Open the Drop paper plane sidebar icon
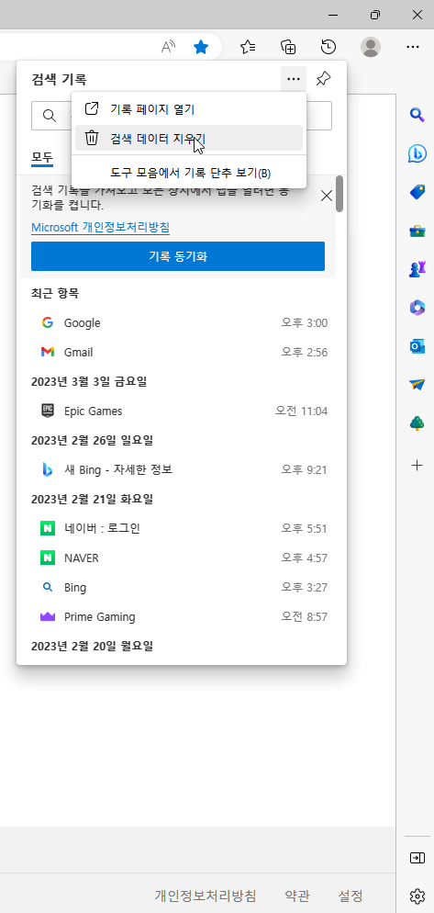The image size is (434, 913). coord(417,385)
